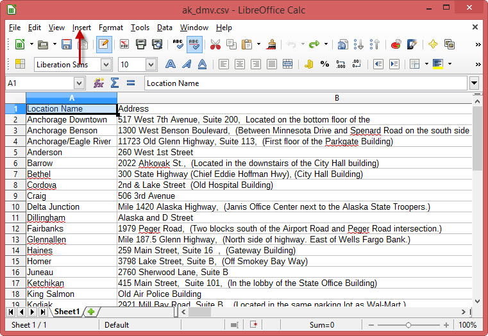Screen dimensions: 488x336
Task: Toggle Italic formatting
Action: [187, 64]
